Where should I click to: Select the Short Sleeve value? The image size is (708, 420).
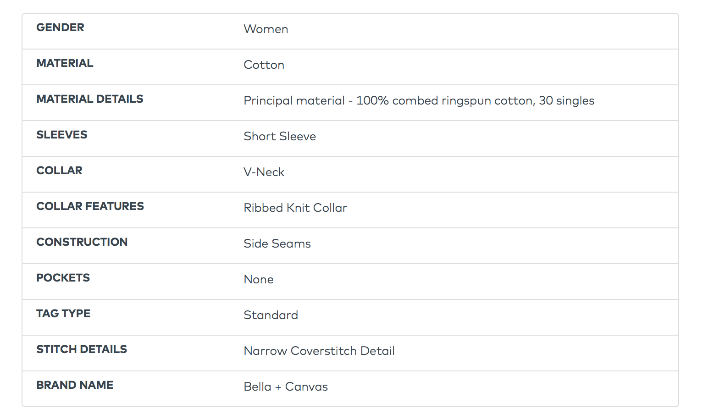coord(279,137)
